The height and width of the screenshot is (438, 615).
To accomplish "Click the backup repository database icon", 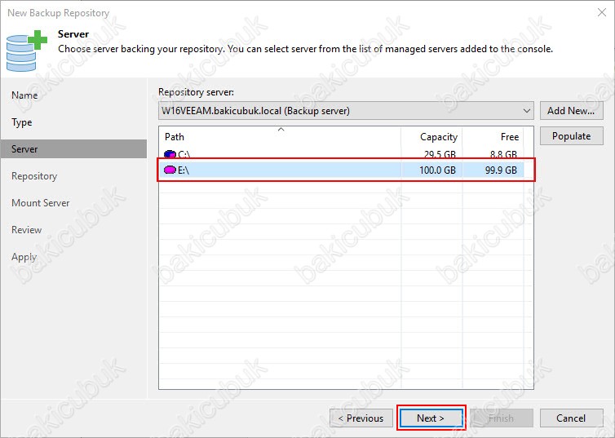I will (x=26, y=51).
